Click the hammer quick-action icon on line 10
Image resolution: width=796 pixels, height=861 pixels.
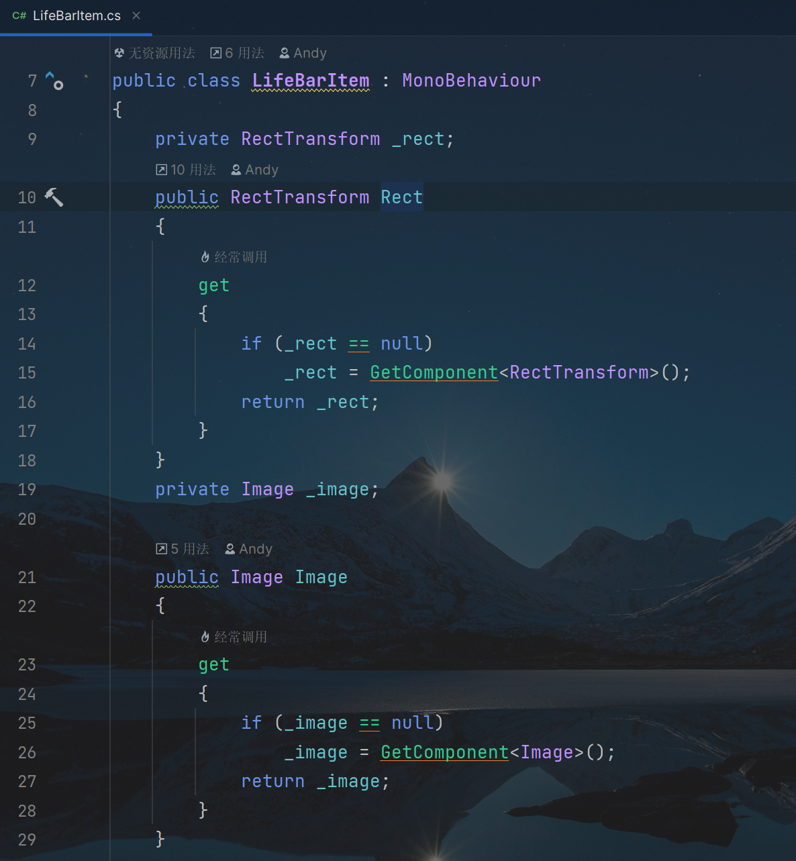coord(54,197)
